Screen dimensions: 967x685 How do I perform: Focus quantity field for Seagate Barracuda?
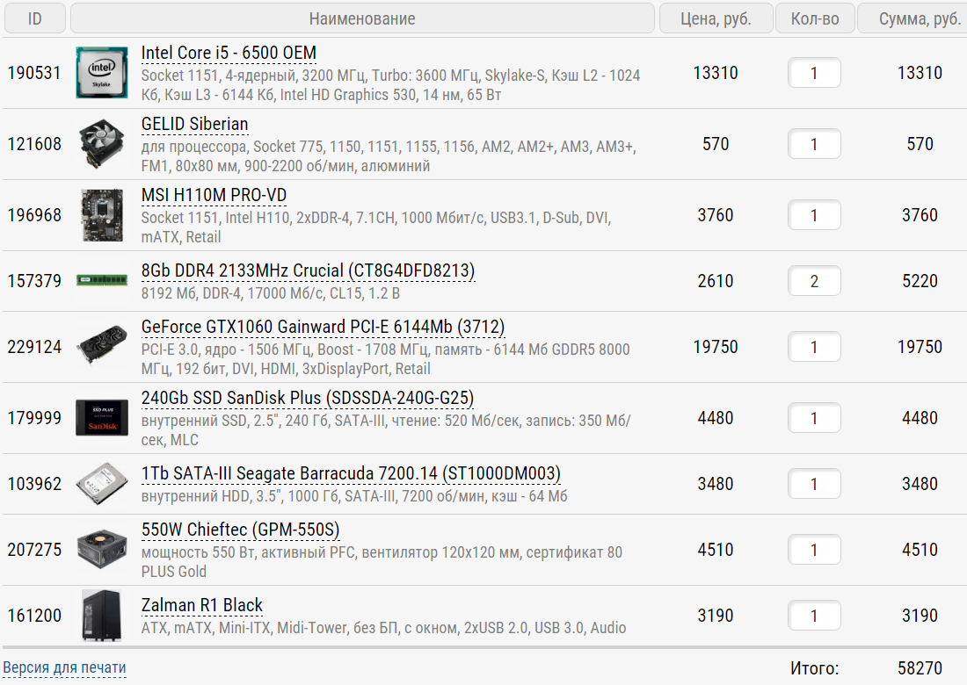[x=814, y=484]
